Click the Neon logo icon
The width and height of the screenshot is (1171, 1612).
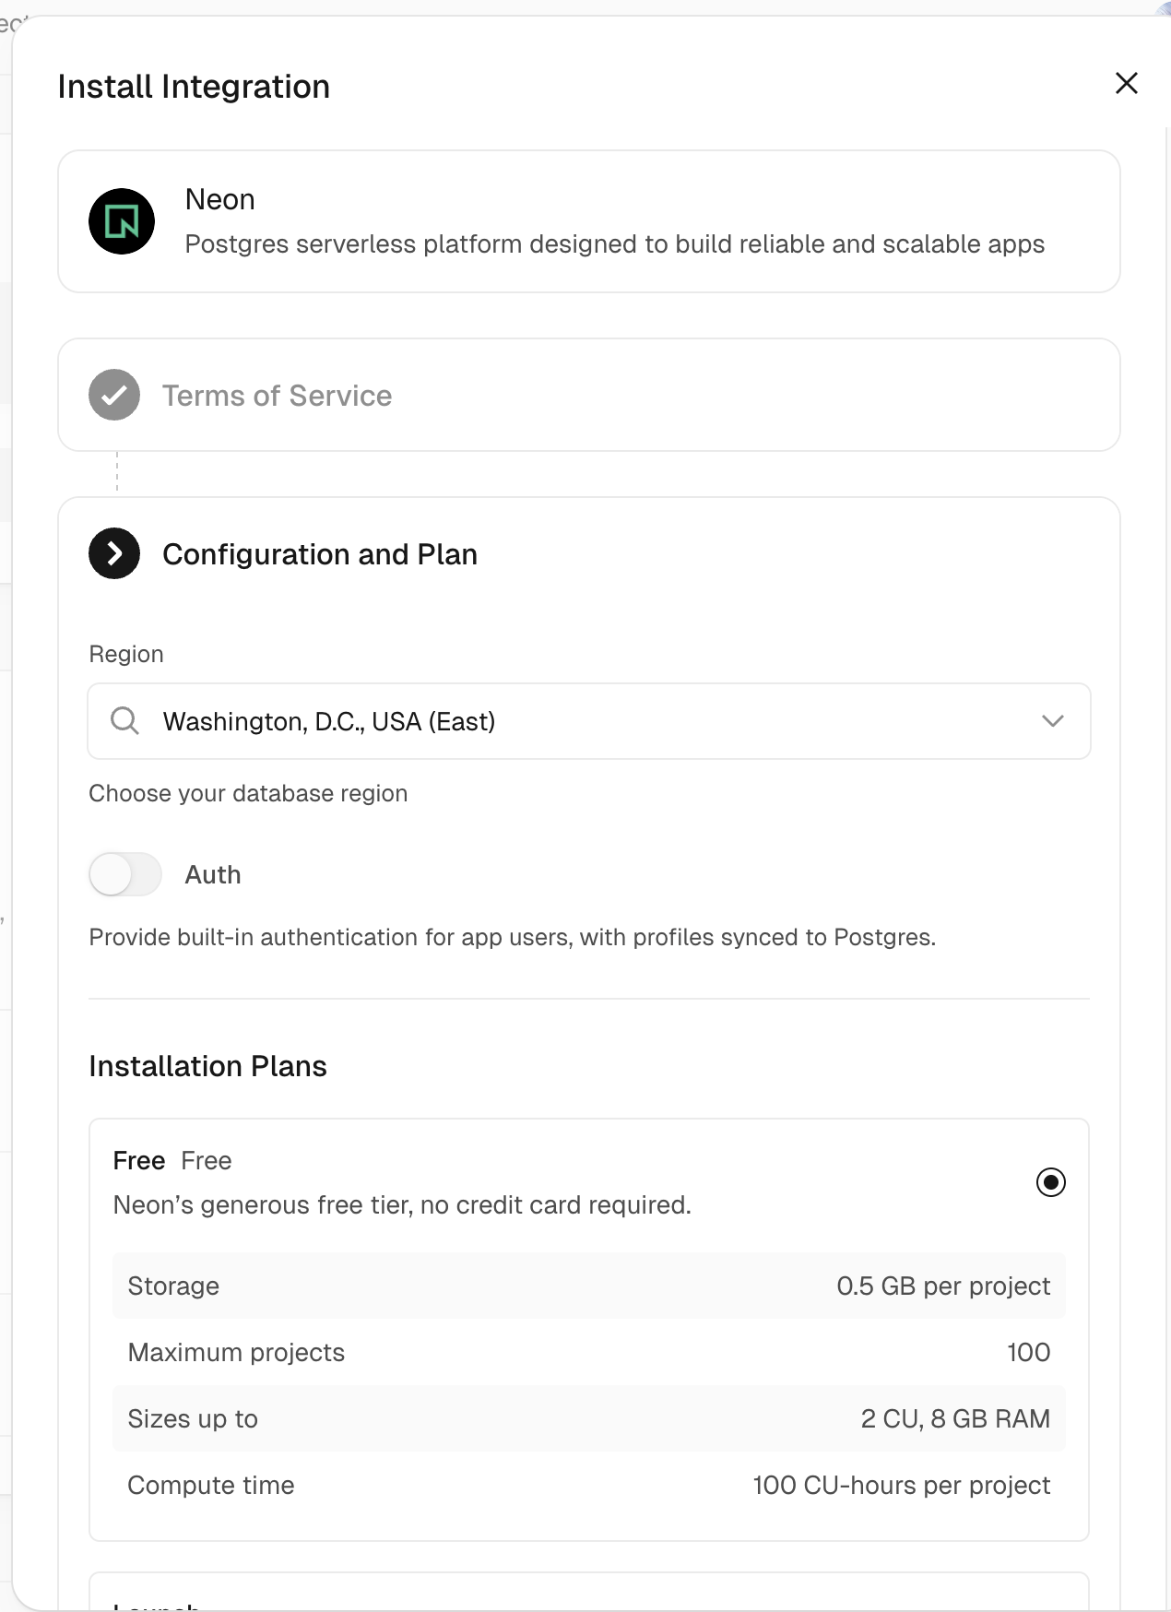click(x=122, y=220)
